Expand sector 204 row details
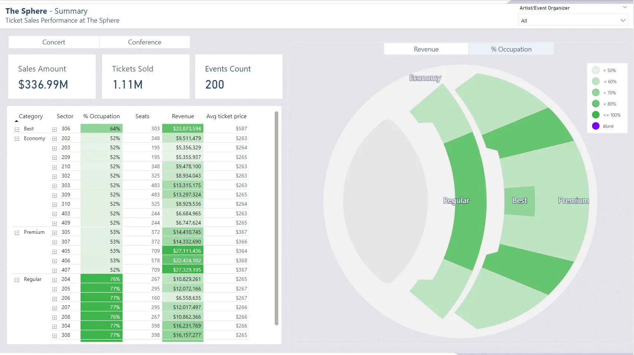 click(x=54, y=279)
